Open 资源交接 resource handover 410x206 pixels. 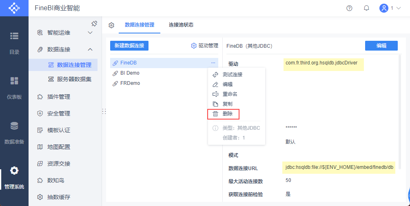click(x=59, y=164)
